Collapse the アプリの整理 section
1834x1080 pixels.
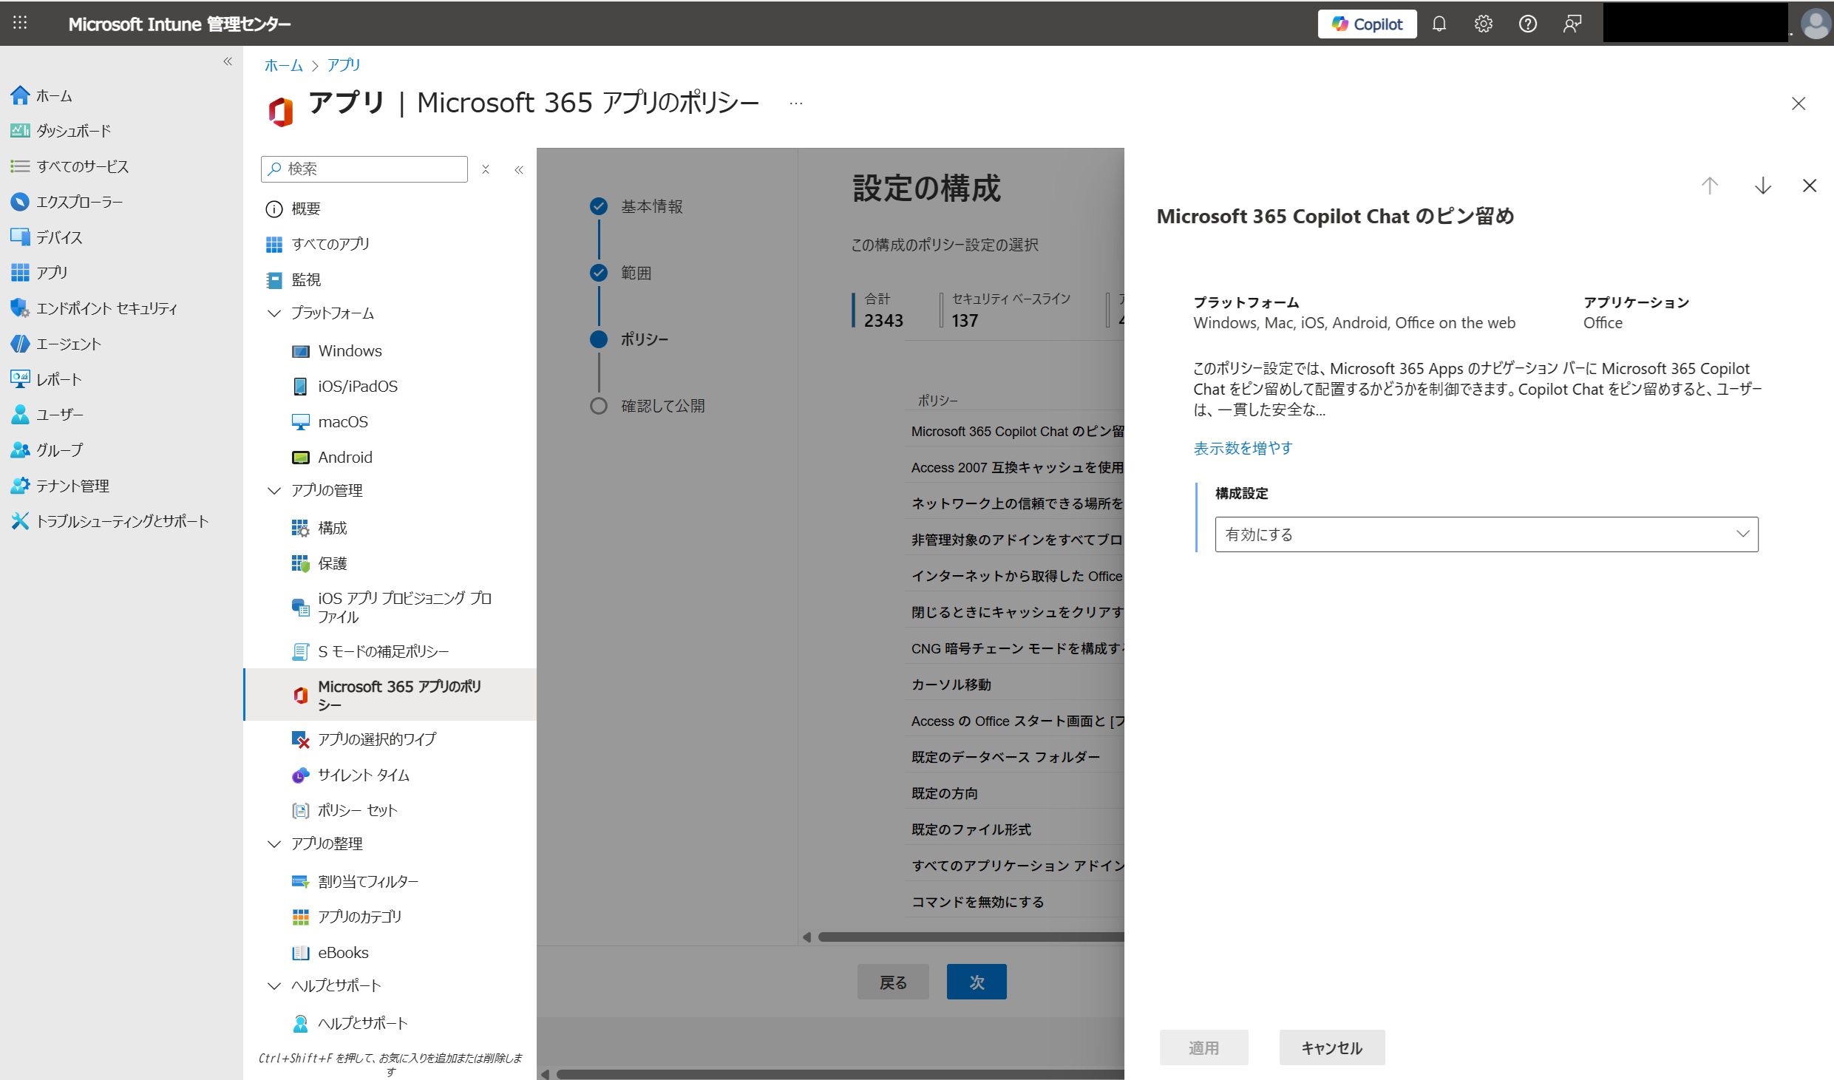(274, 844)
